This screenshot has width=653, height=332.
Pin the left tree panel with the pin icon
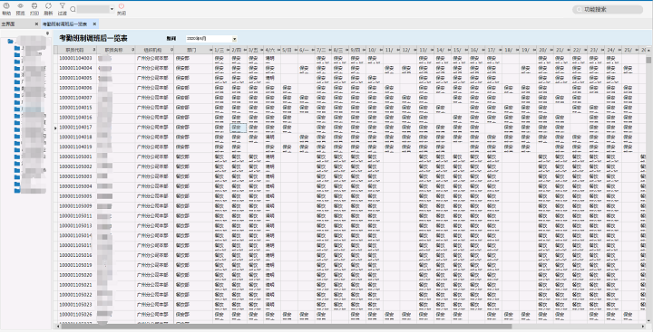[x=47, y=33]
